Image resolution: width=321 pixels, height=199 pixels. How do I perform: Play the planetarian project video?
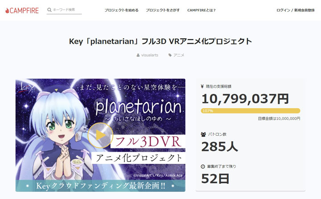coord(100,135)
